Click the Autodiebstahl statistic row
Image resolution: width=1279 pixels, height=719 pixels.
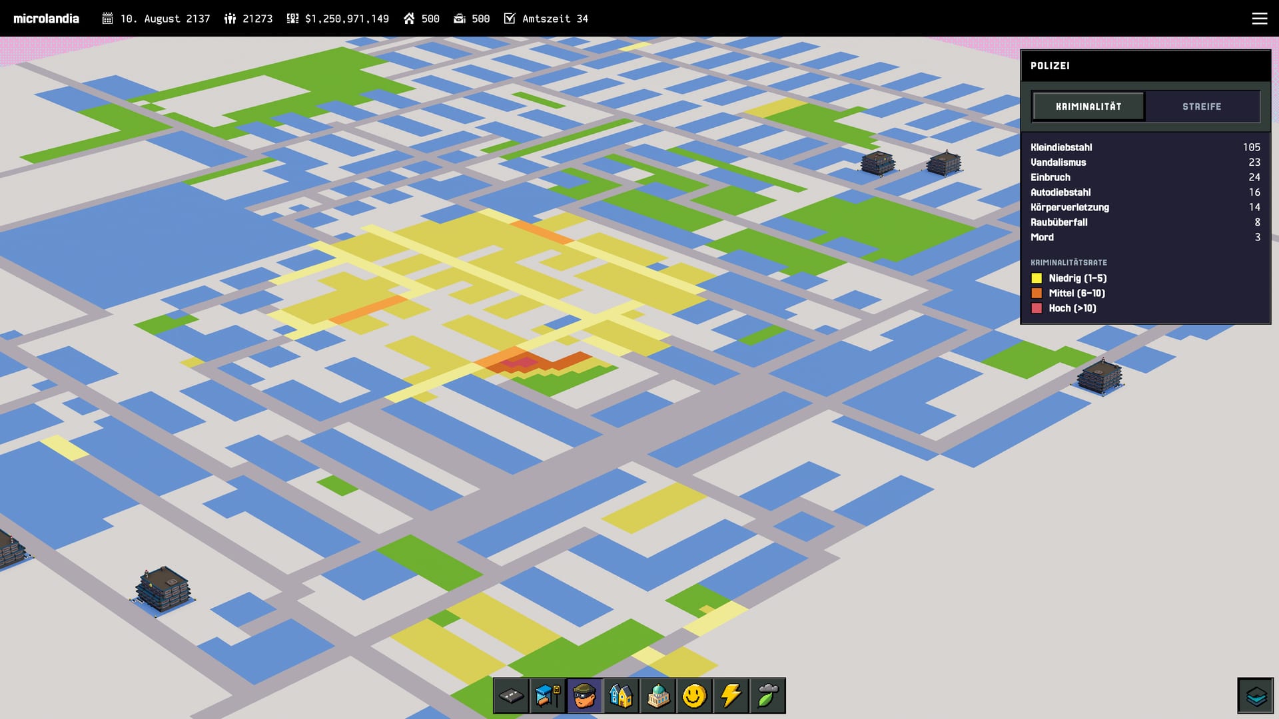1145,192
